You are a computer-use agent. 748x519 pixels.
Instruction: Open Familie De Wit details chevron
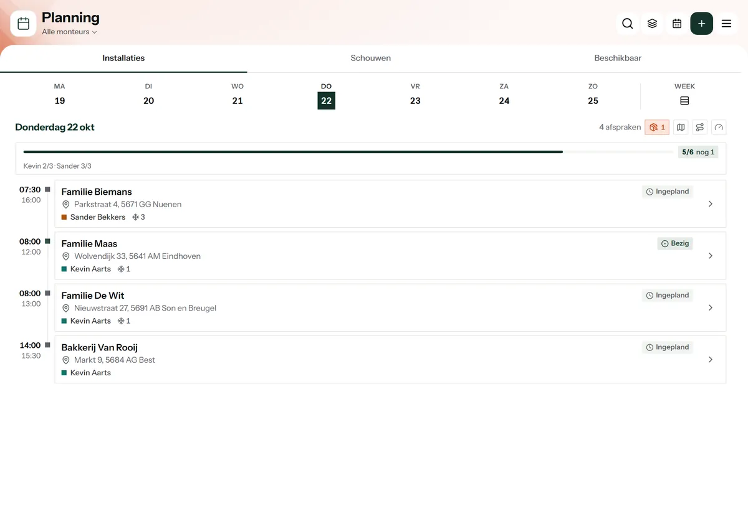tap(711, 307)
